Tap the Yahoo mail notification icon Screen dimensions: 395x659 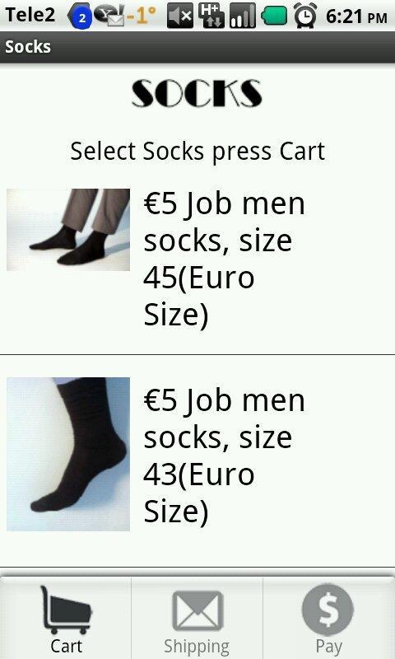point(110,15)
